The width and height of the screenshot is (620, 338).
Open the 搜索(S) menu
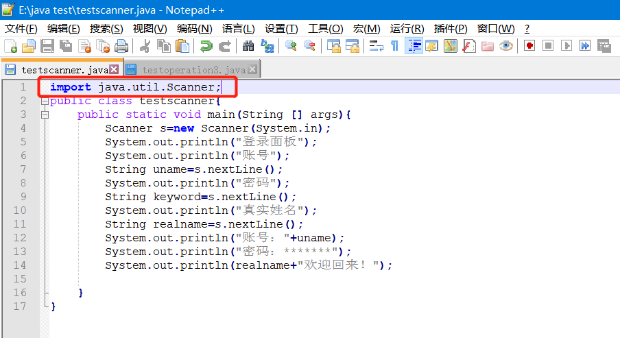106,29
